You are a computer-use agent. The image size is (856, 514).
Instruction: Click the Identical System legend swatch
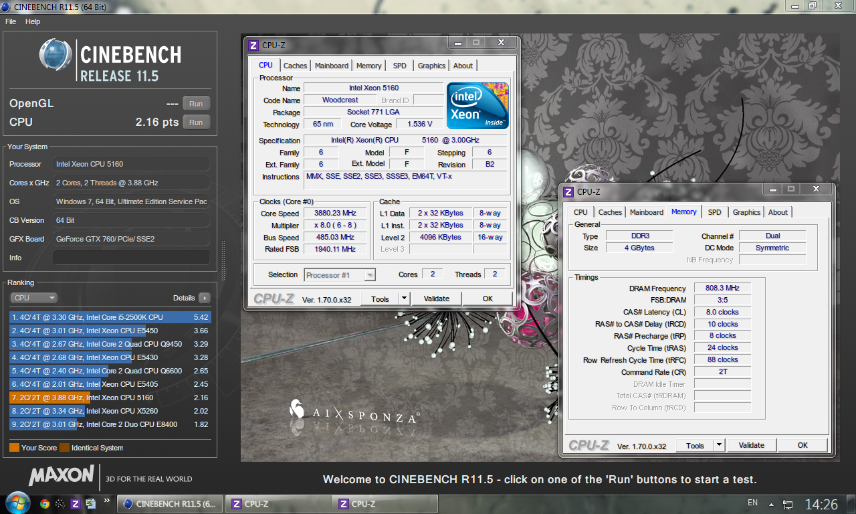(65, 448)
